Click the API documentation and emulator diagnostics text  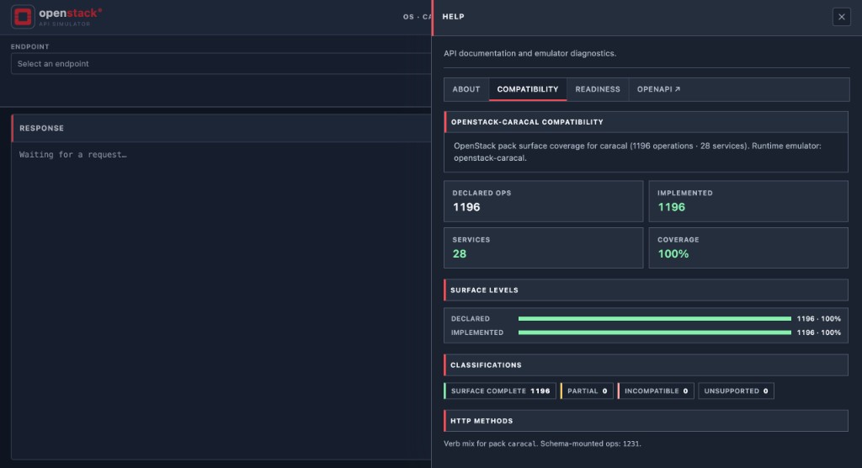(x=530, y=53)
